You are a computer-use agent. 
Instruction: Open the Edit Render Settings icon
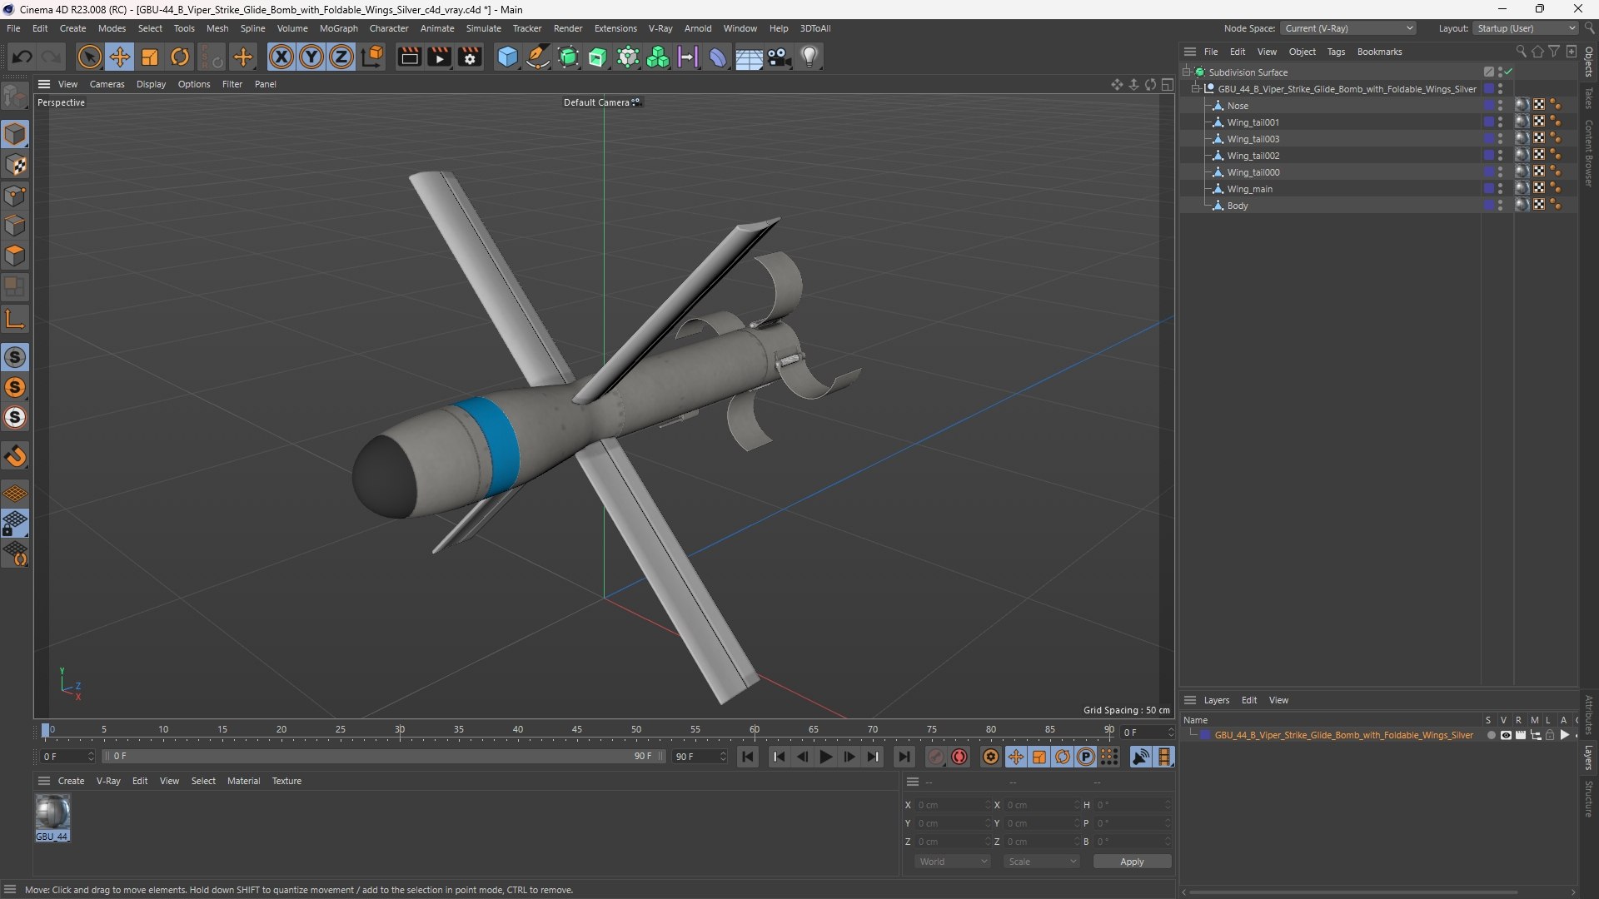click(x=470, y=57)
